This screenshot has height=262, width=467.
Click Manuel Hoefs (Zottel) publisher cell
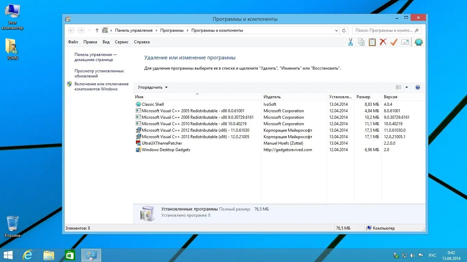[x=283, y=143]
